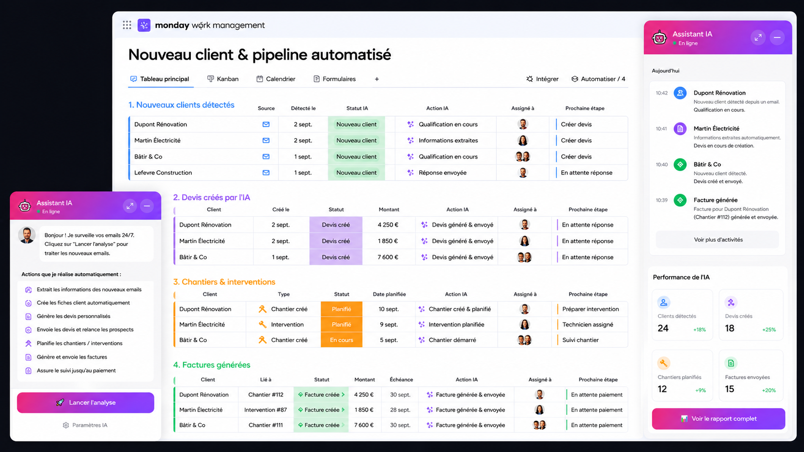Click the email source icon for Martin Électricité

pos(266,141)
